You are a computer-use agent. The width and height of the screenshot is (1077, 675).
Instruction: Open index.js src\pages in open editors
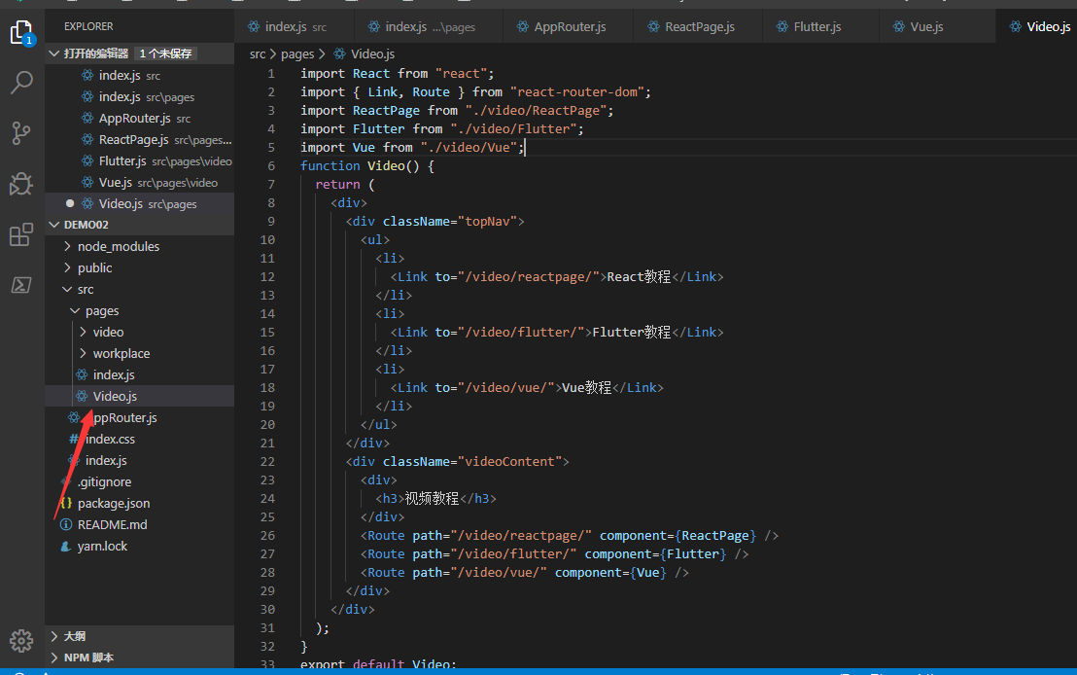[x=139, y=96]
